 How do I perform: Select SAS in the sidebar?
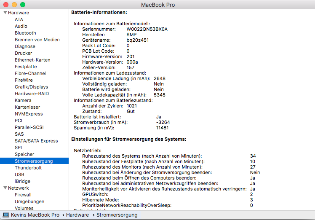(x=19, y=134)
